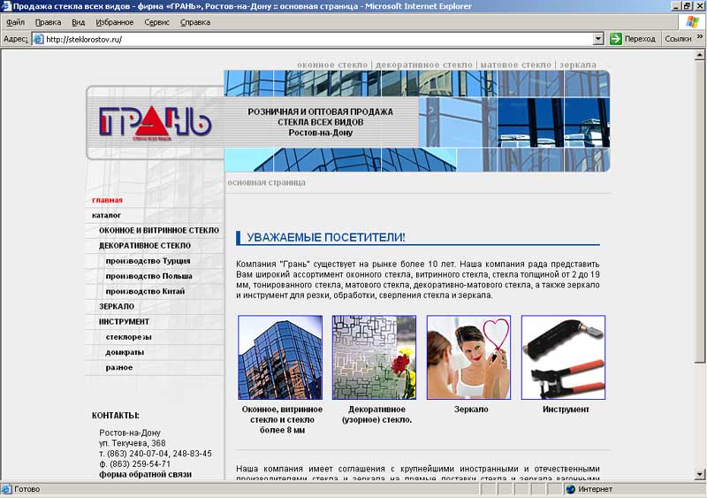Viewport: 707px width, 498px height.
Task: Click the Готово status bar icon
Action: 6,489
